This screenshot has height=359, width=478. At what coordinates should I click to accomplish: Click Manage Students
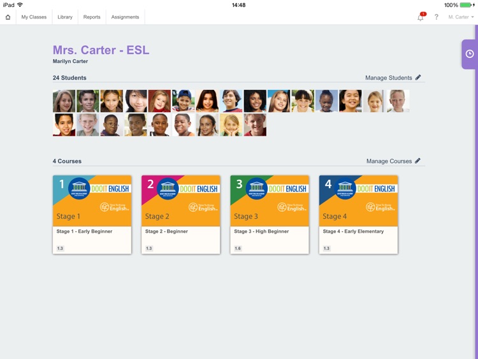coord(393,78)
